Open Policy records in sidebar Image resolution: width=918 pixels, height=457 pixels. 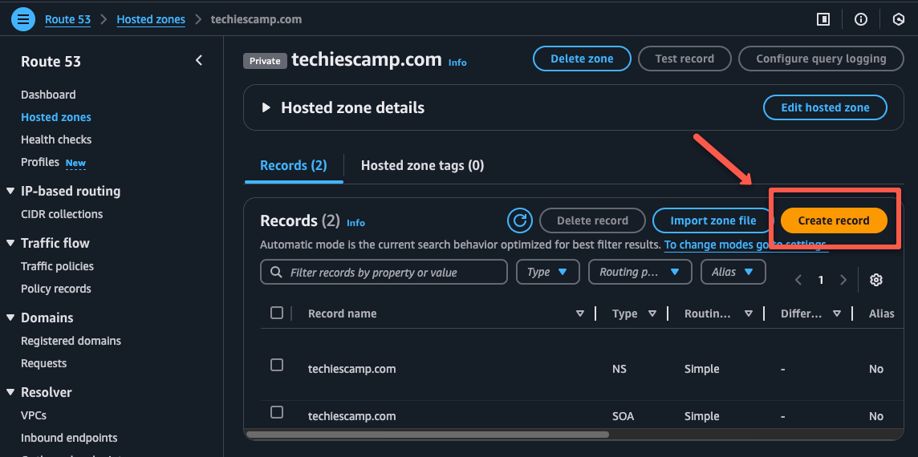55,289
